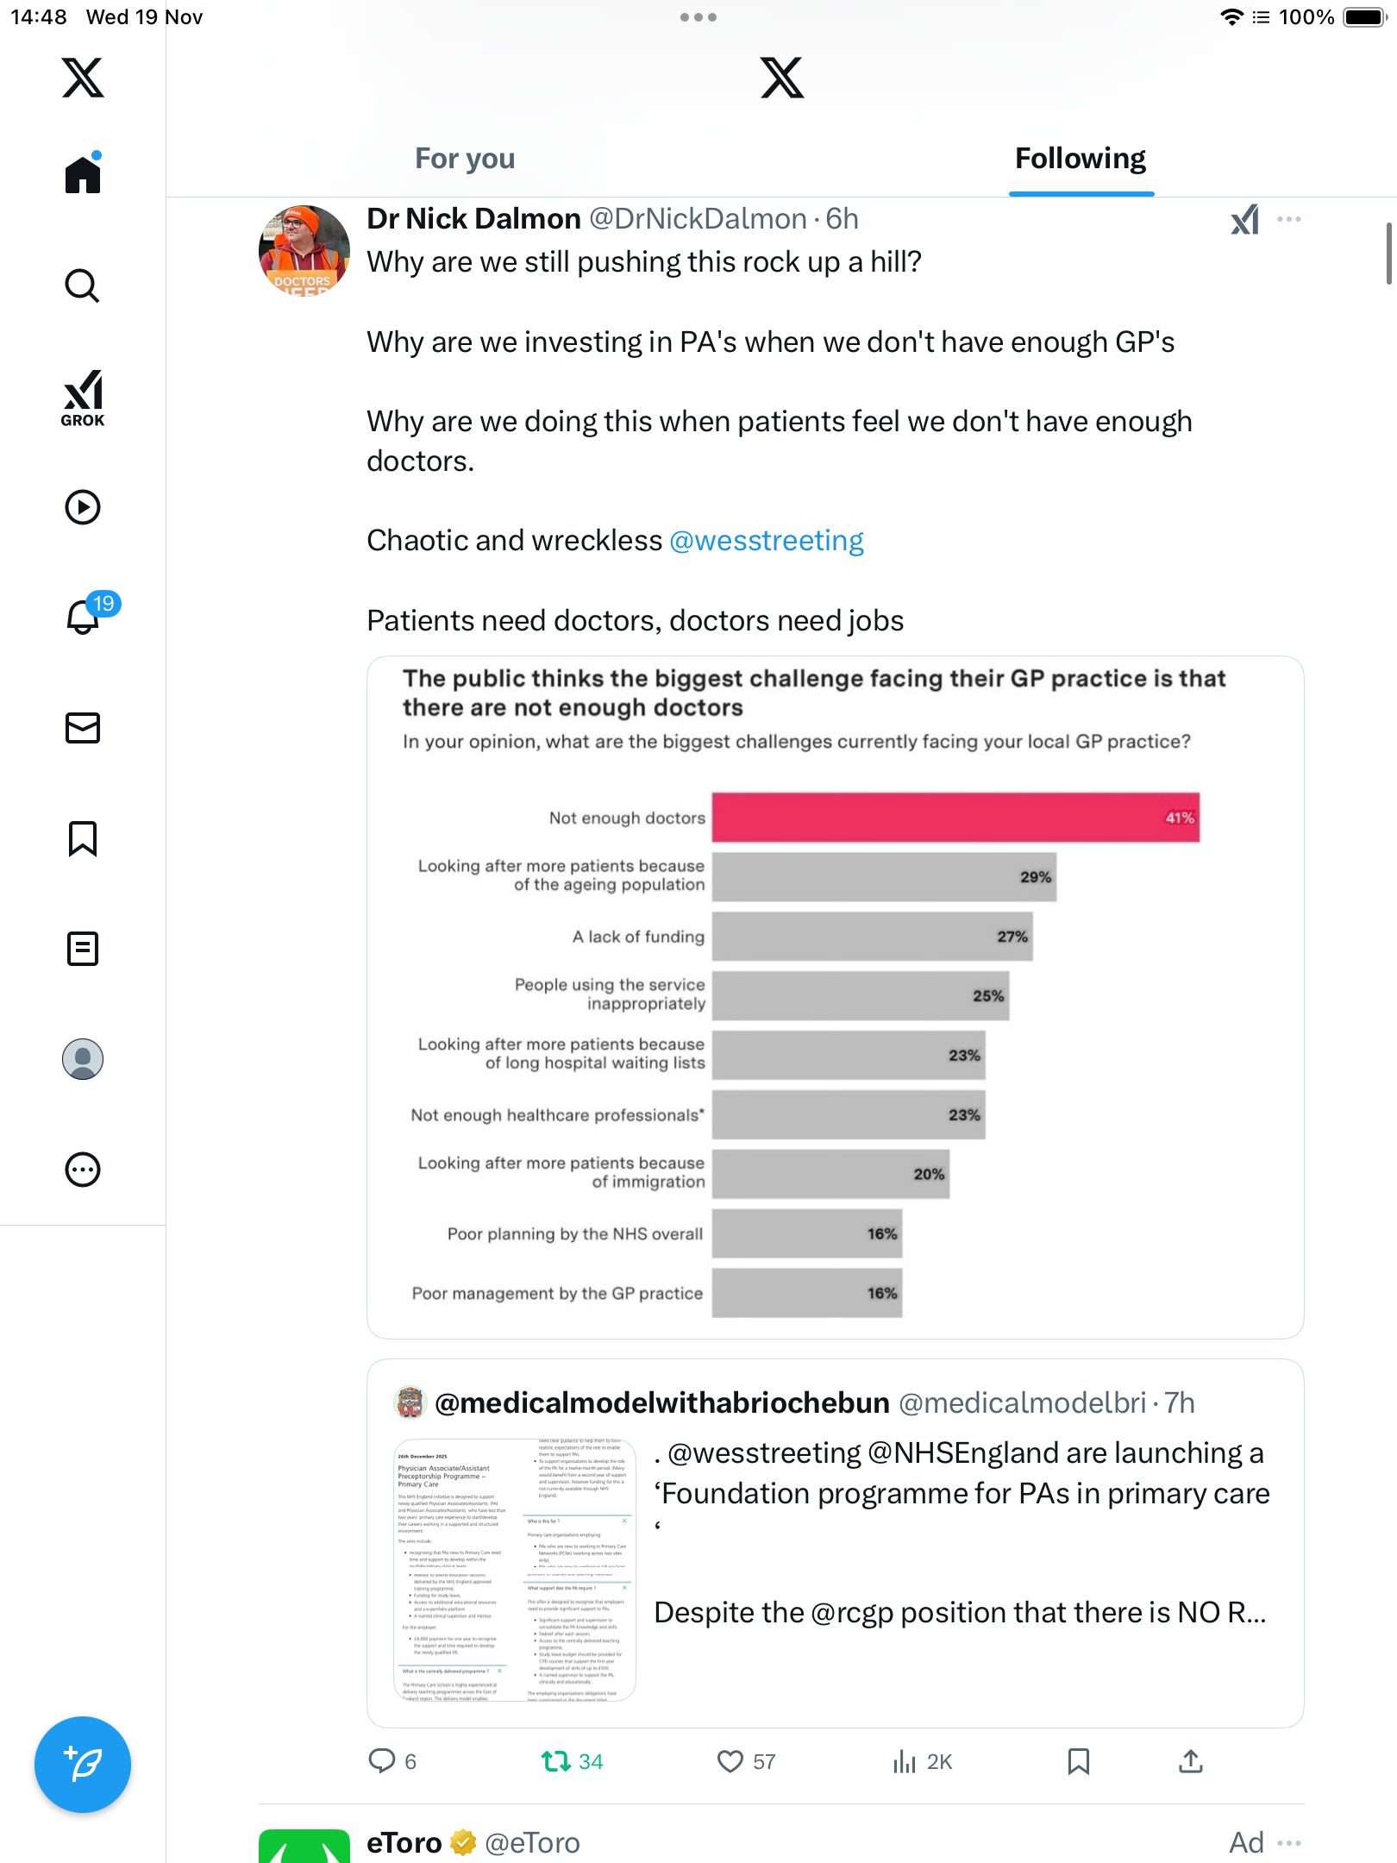Repost Dr Nick Dalmon's post
The width and height of the screenshot is (1397, 1863).
click(556, 1761)
